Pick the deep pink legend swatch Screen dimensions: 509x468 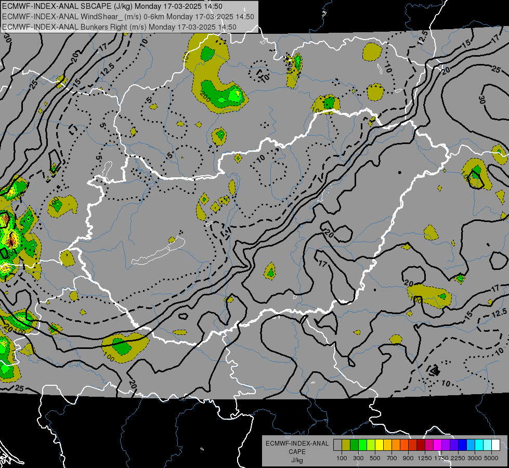click(429, 445)
